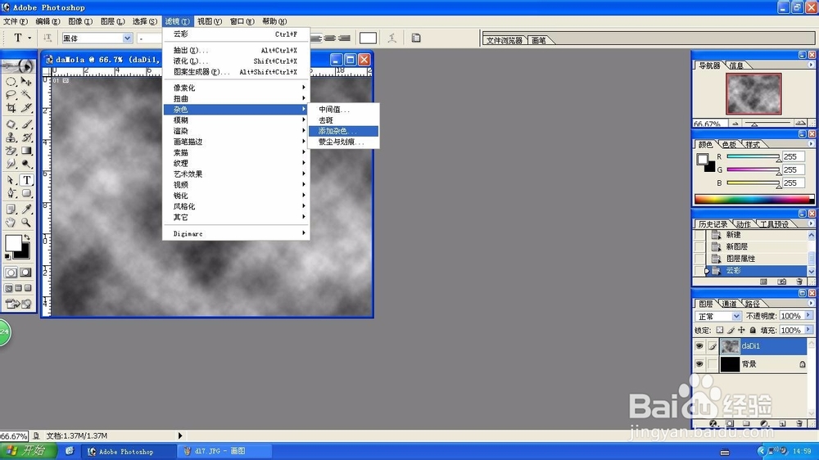Viewport: 819px width, 460px height.
Task: Select the Eraser tool
Action: pos(11,151)
